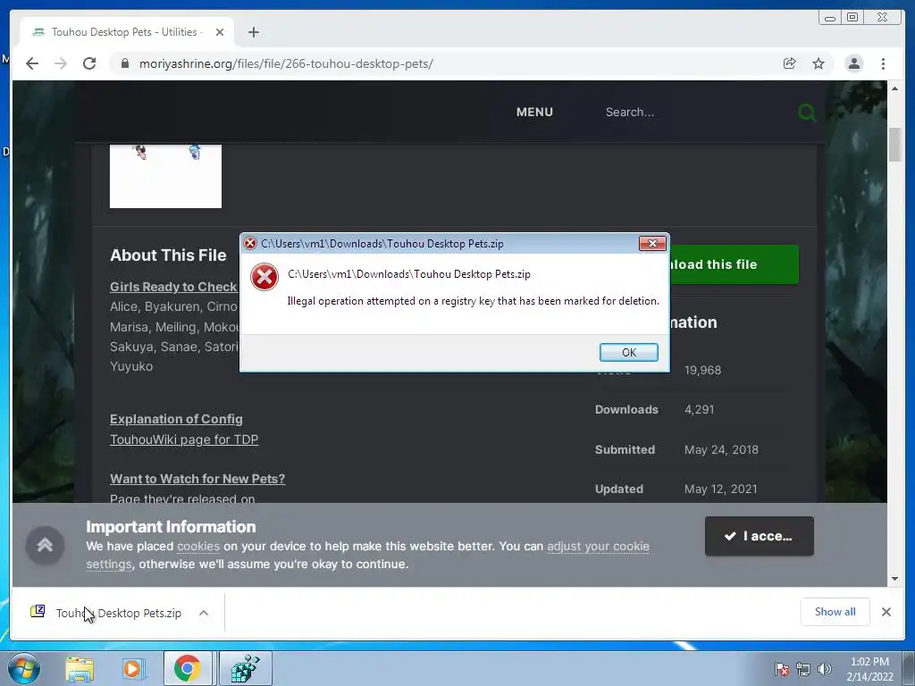Close the error dialog with X button
915x686 pixels.
tap(652, 243)
